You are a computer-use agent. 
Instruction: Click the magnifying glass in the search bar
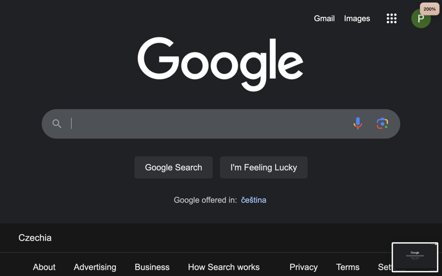tap(57, 124)
